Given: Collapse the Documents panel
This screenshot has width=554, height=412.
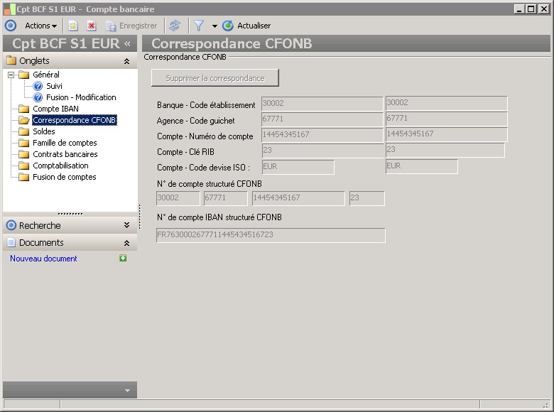Looking at the screenshot, I should [x=126, y=243].
